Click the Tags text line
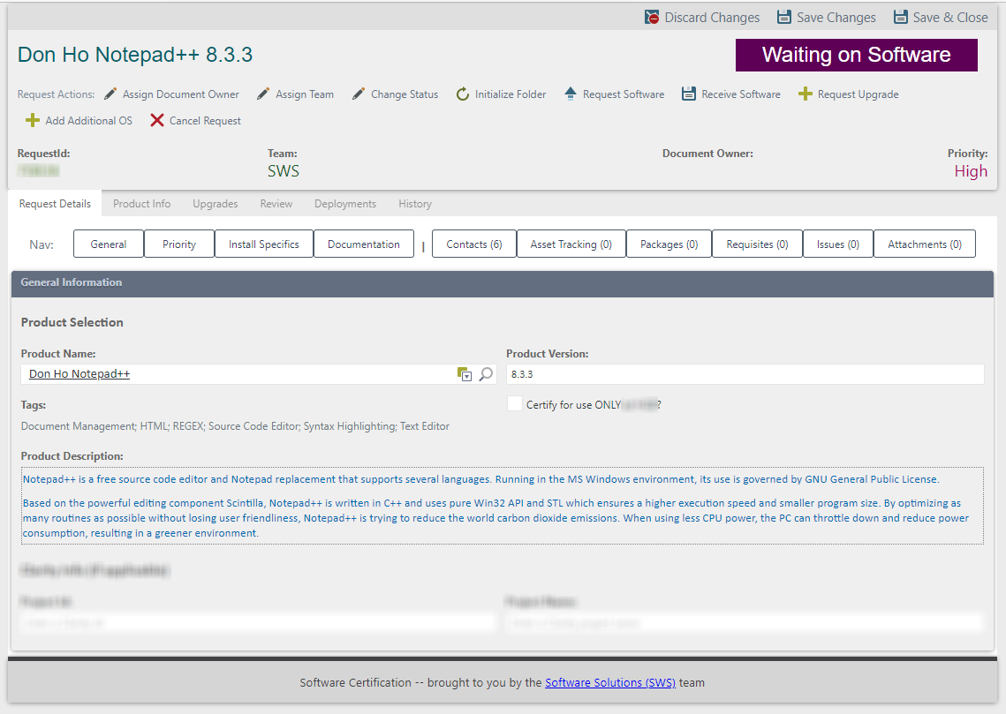Image resolution: width=1006 pixels, height=714 pixels. [x=235, y=426]
